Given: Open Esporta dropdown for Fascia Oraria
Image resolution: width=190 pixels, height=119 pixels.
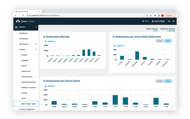Looking at the screenshot, I should click(x=51, y=86).
